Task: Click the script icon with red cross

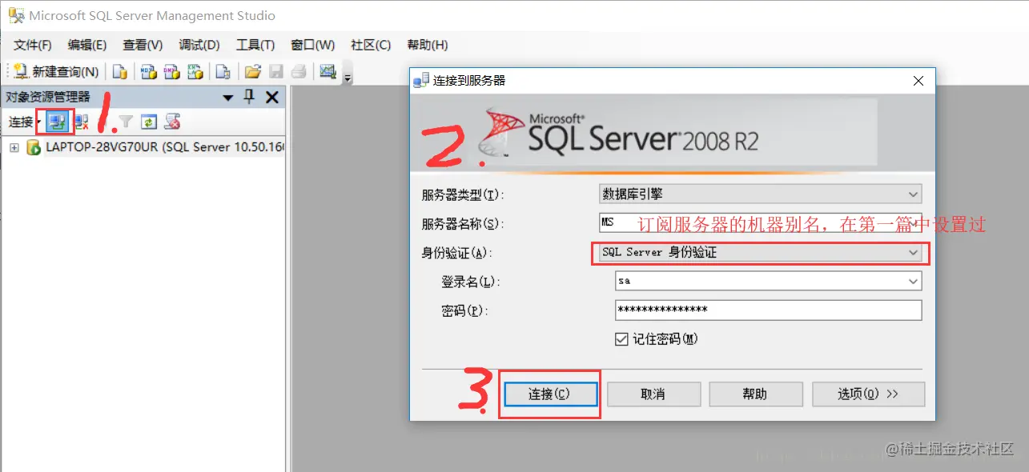Action: (172, 122)
